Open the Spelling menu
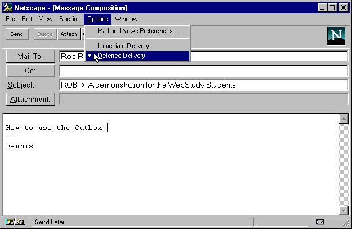The width and height of the screenshot is (352, 229). [x=70, y=19]
